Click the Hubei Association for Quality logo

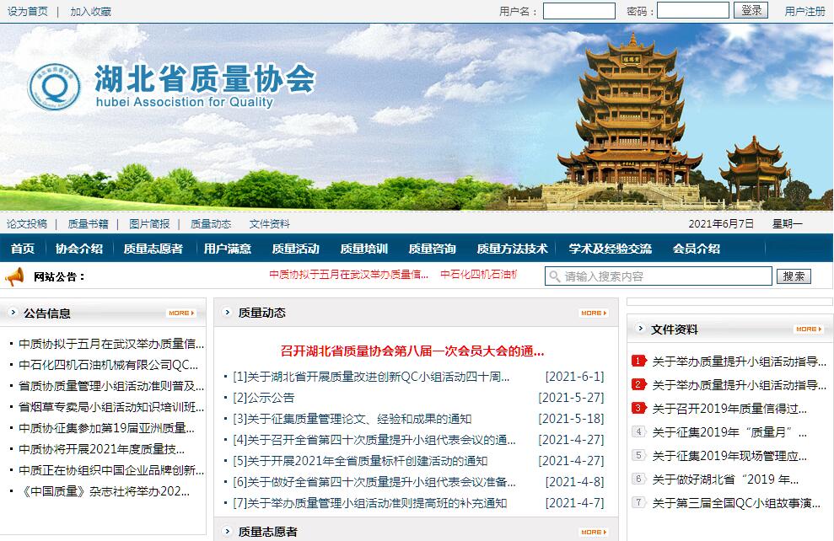coord(54,87)
